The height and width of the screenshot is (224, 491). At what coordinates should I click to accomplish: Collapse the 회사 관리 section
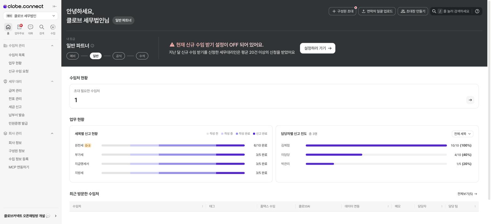(x=52, y=133)
